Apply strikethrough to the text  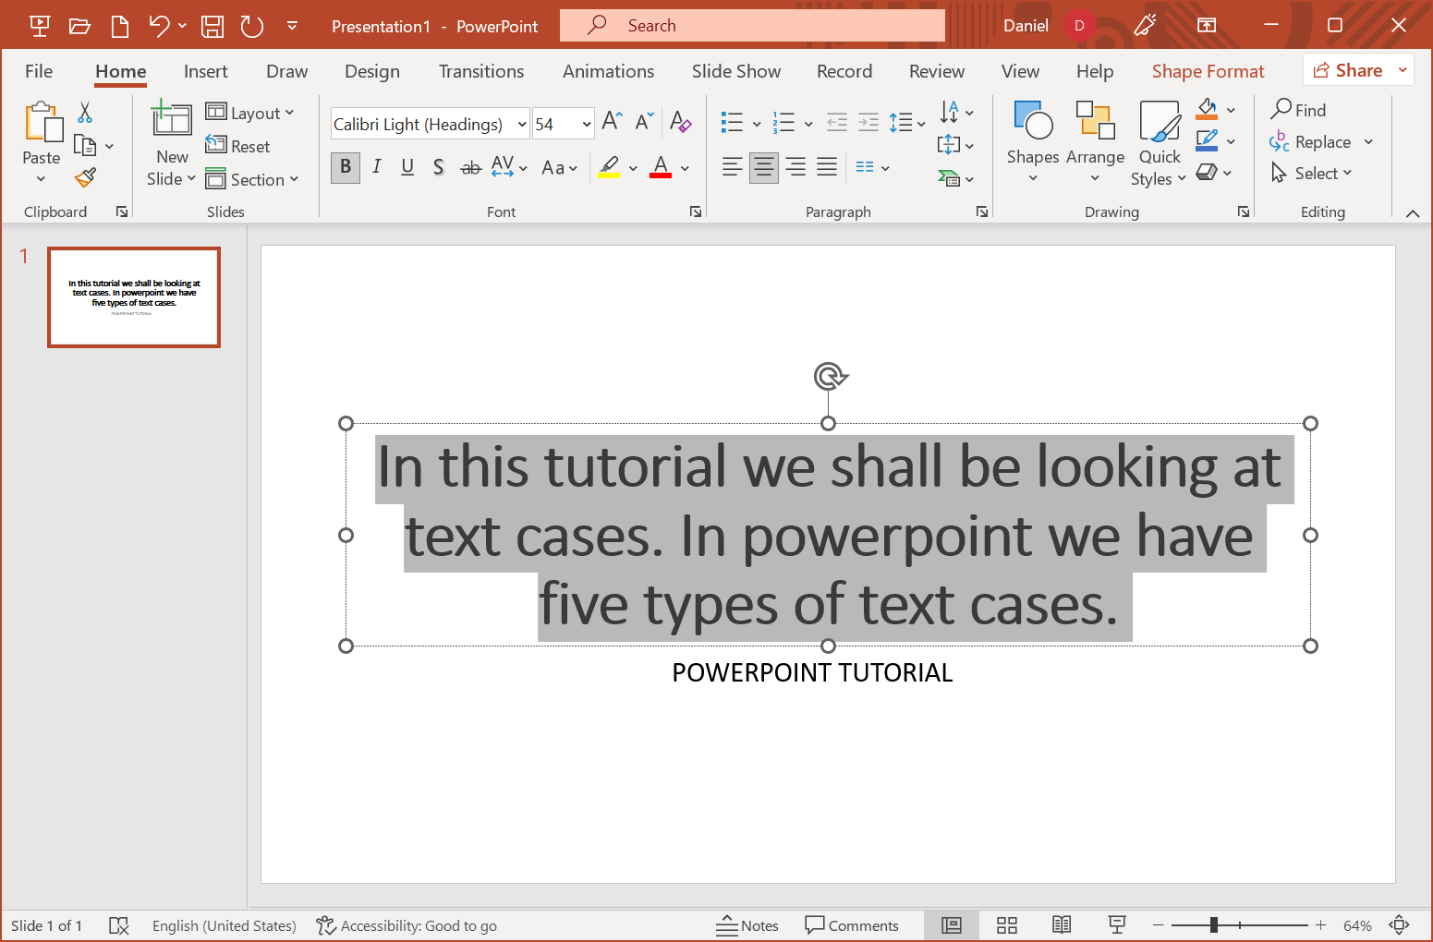click(x=470, y=167)
